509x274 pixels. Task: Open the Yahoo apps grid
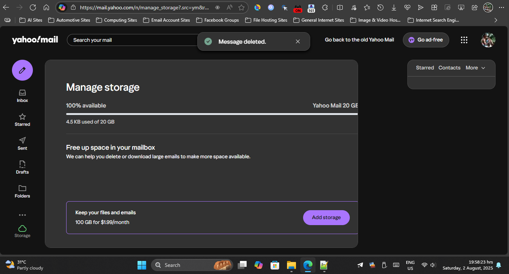click(x=464, y=40)
